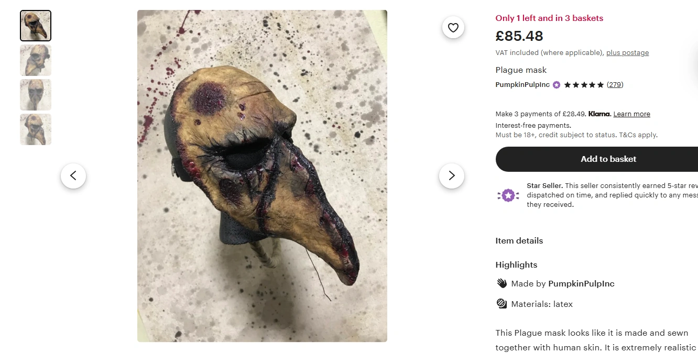698x353 pixels.
Task: Click the Star Seller rosette icon
Action: pos(508,195)
